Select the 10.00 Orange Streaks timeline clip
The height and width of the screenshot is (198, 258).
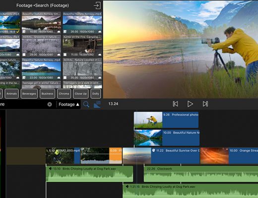point(229,156)
